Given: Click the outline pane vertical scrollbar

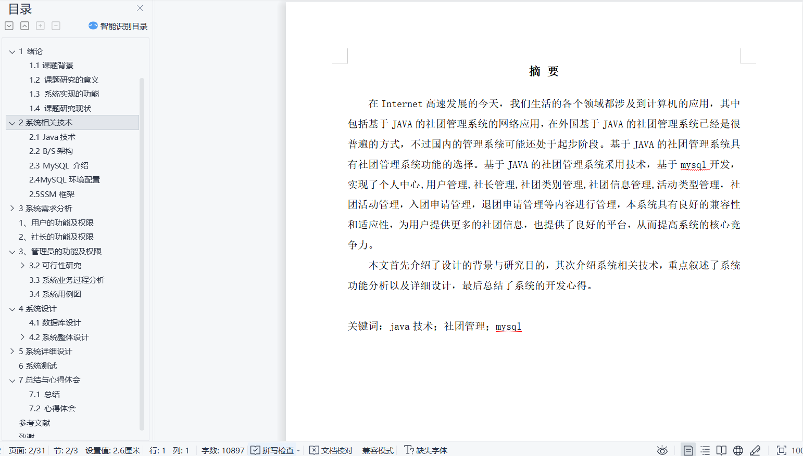Looking at the screenshot, I should (x=142, y=254).
